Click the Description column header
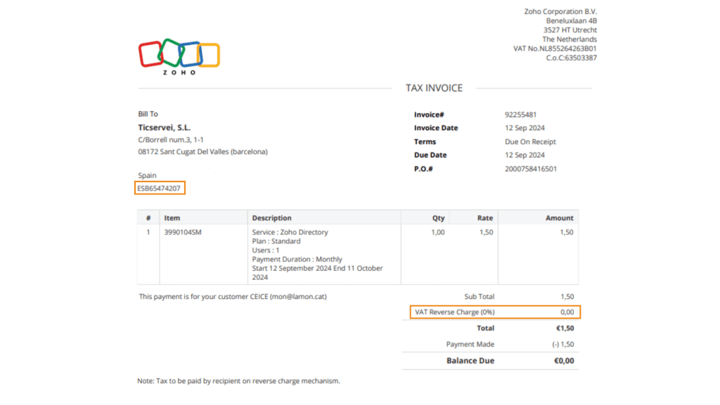The width and height of the screenshot is (720, 405). 272,218
